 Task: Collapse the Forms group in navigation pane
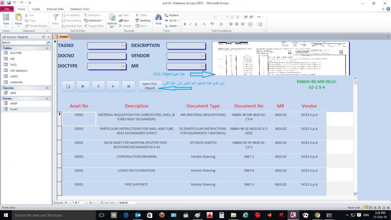(x=47, y=98)
